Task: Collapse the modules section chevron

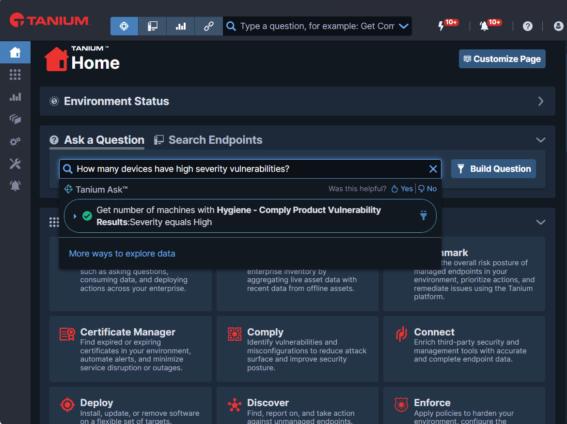Action: point(541,222)
